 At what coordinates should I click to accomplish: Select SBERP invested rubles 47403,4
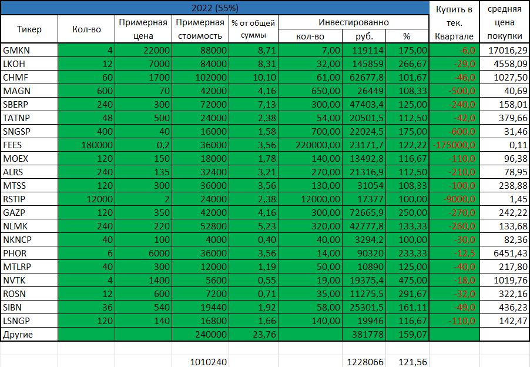[x=364, y=105]
